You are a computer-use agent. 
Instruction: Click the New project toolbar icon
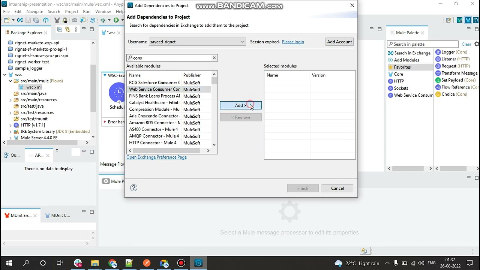[x=7, y=20]
